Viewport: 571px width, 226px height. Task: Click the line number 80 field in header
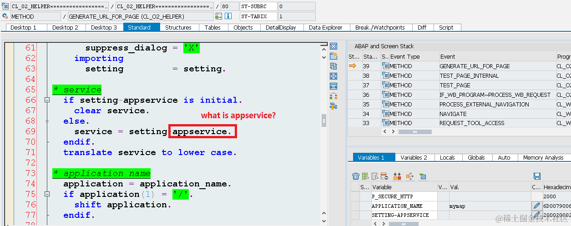[229, 6]
